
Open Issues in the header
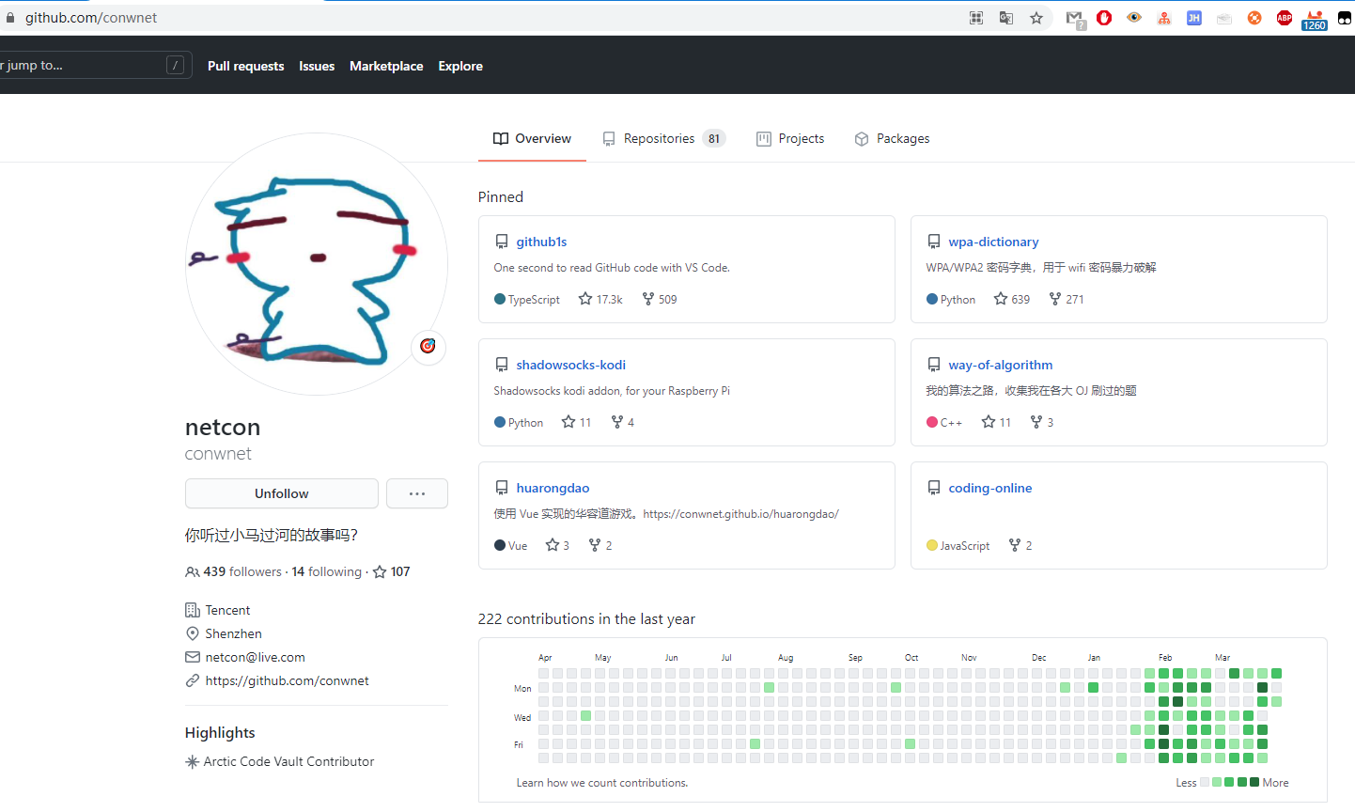pos(317,66)
